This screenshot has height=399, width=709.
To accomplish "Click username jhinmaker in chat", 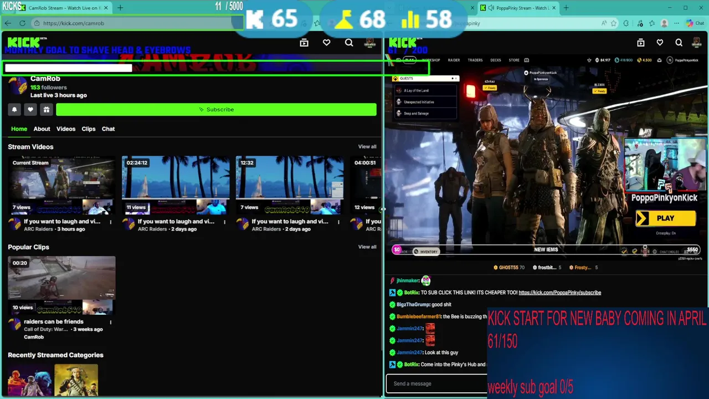I will click(408, 281).
